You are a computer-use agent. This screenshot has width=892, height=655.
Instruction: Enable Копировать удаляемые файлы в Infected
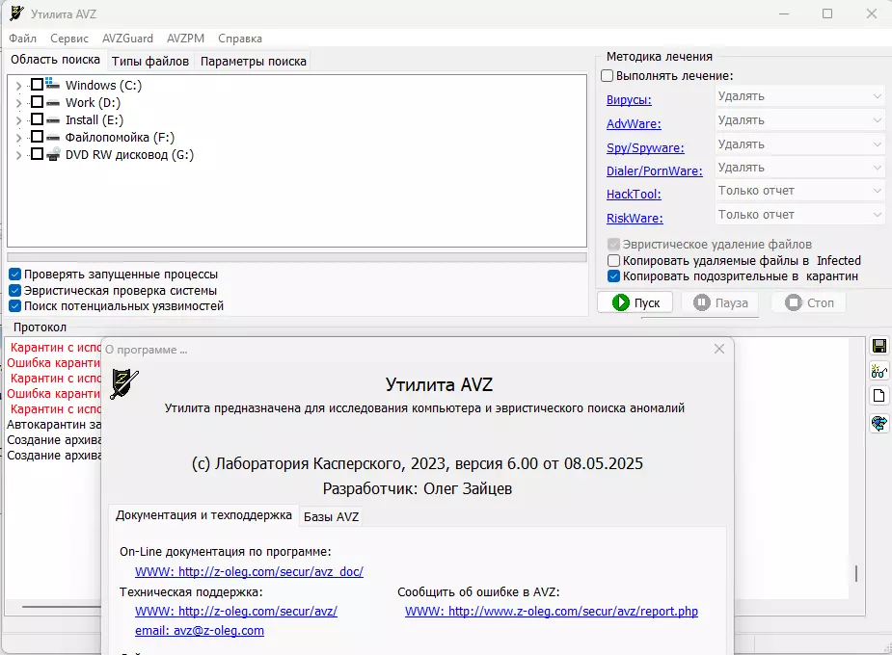pos(614,261)
